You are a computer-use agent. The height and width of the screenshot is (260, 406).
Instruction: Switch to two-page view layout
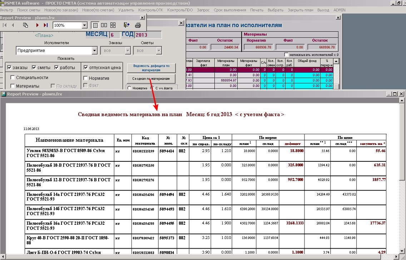[104, 25]
